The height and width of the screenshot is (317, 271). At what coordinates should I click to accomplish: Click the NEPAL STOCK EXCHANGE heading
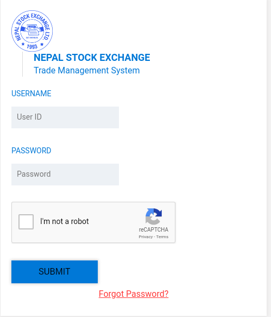92,58
